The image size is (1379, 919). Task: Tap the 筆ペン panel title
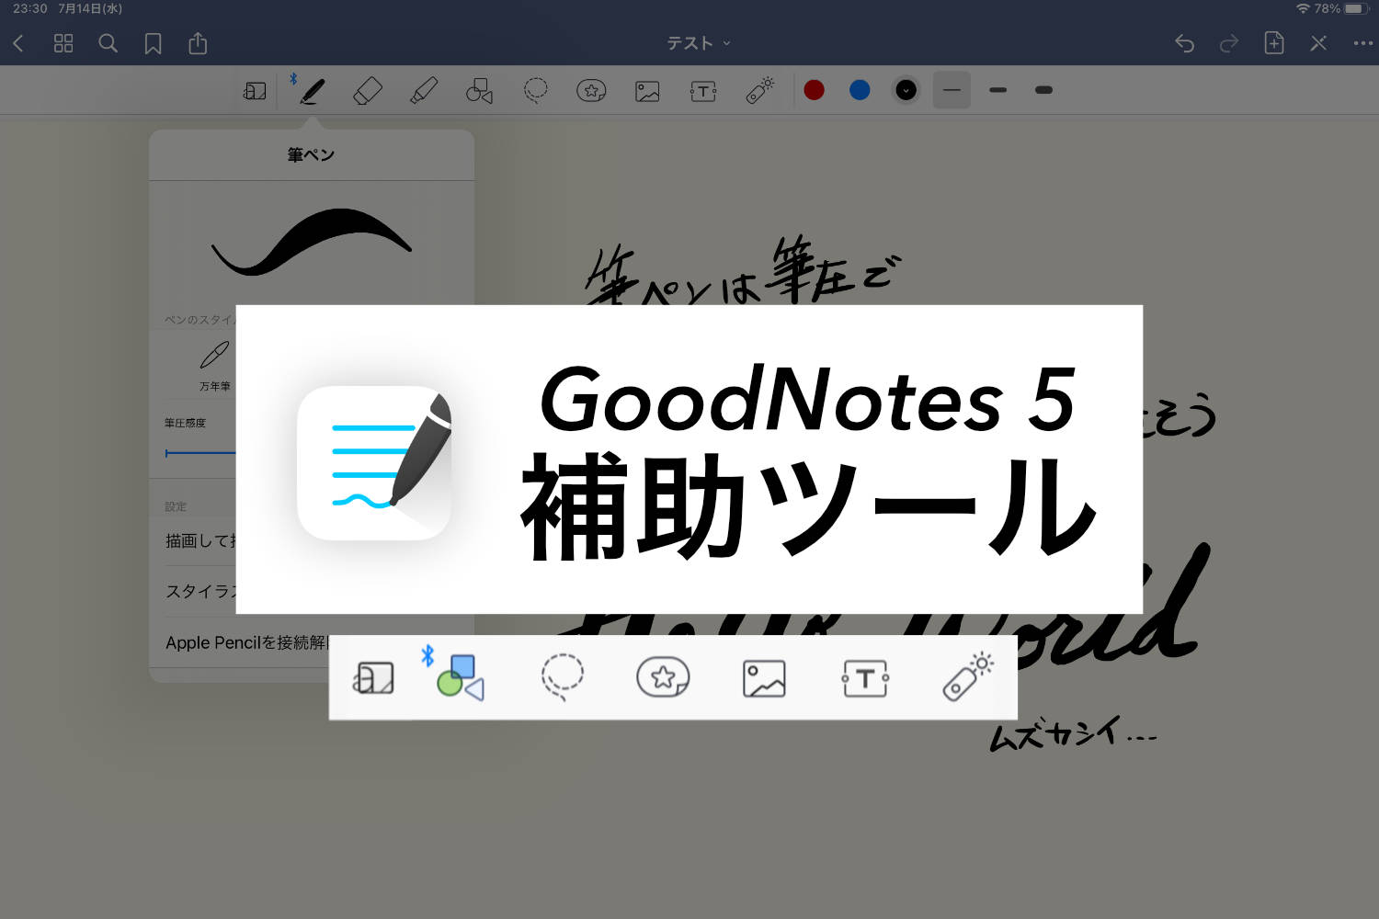pos(311,154)
